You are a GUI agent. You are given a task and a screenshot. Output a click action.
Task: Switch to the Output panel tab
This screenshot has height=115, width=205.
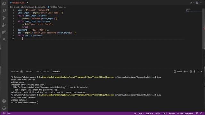pyautogui.click(x=29, y=72)
